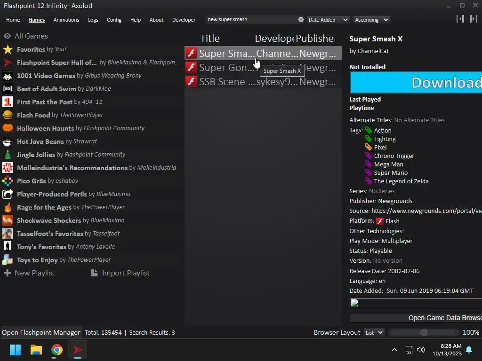Open the Games tab

[37, 20]
